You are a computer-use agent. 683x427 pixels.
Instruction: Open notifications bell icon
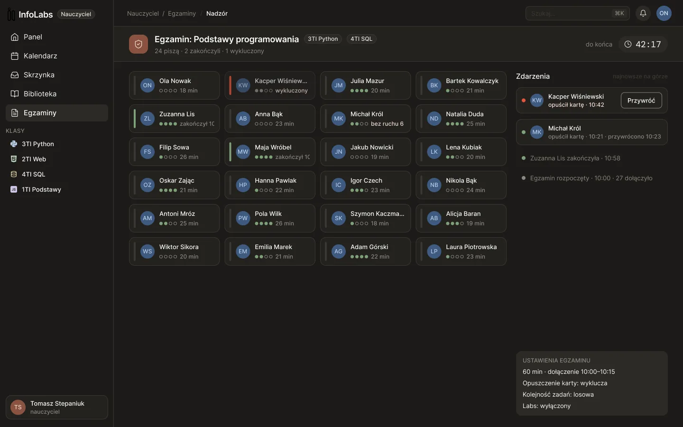click(x=643, y=13)
